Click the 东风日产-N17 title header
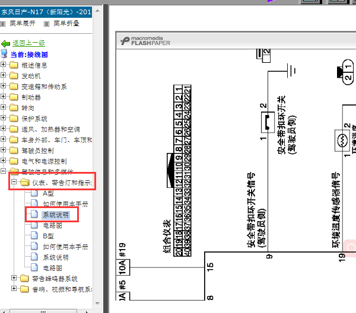 46,12
